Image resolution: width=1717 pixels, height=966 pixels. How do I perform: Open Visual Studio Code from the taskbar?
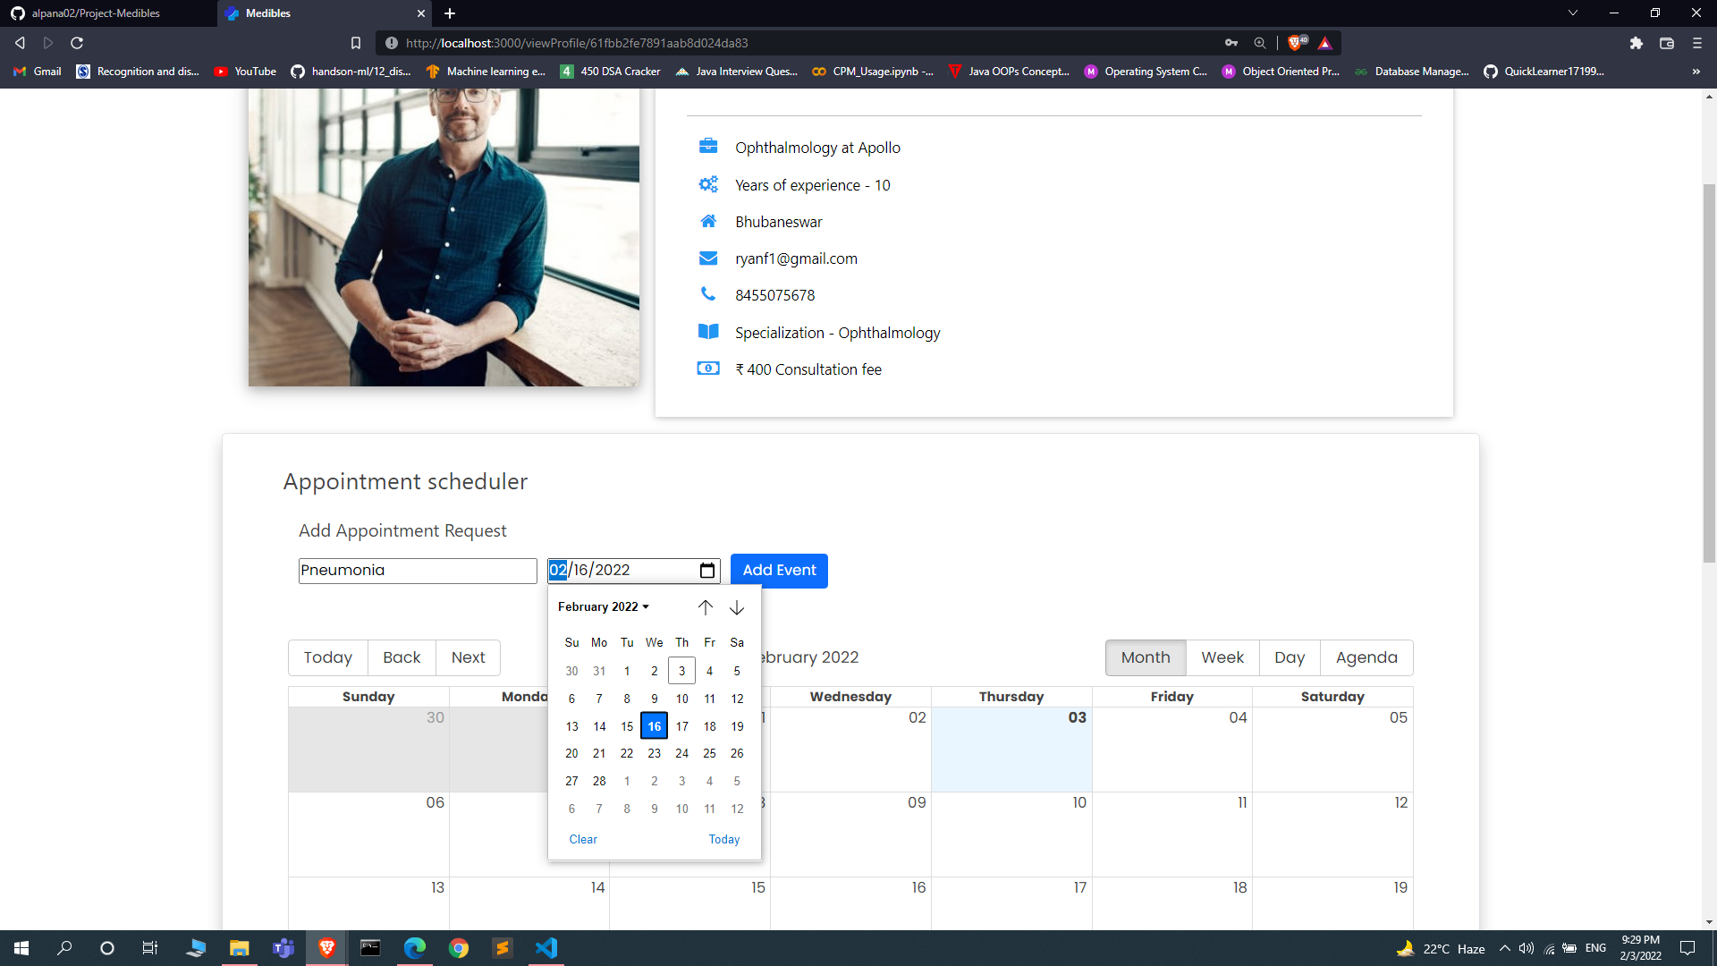click(x=546, y=948)
